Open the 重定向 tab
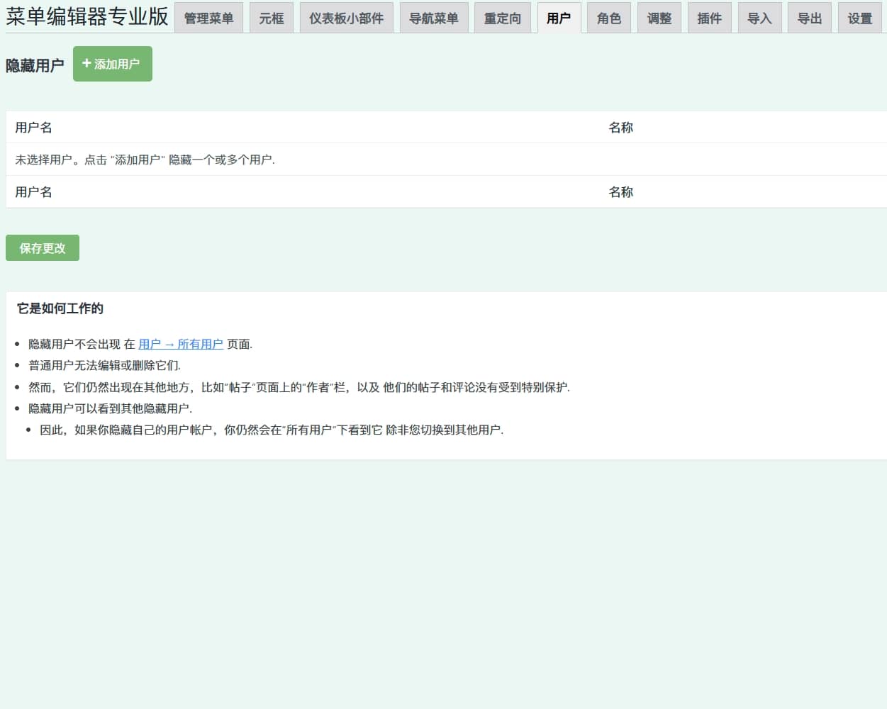This screenshot has width=887, height=709. point(502,18)
